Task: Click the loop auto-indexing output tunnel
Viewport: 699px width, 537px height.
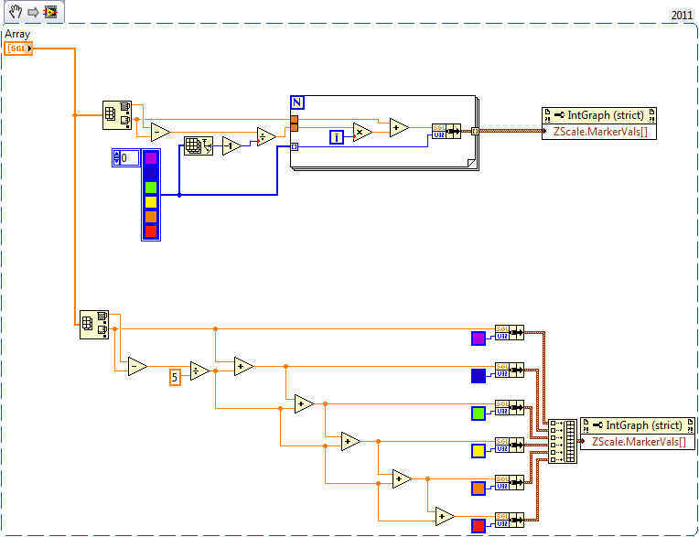Action: (475, 131)
